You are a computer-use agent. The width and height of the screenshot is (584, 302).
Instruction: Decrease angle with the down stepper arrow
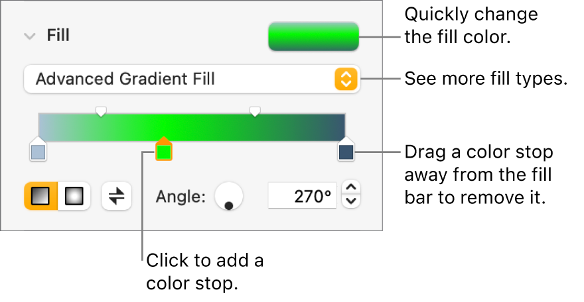(352, 202)
